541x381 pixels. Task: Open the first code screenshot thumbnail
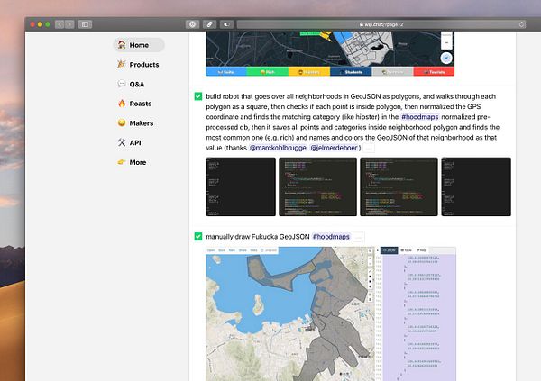[241, 186]
